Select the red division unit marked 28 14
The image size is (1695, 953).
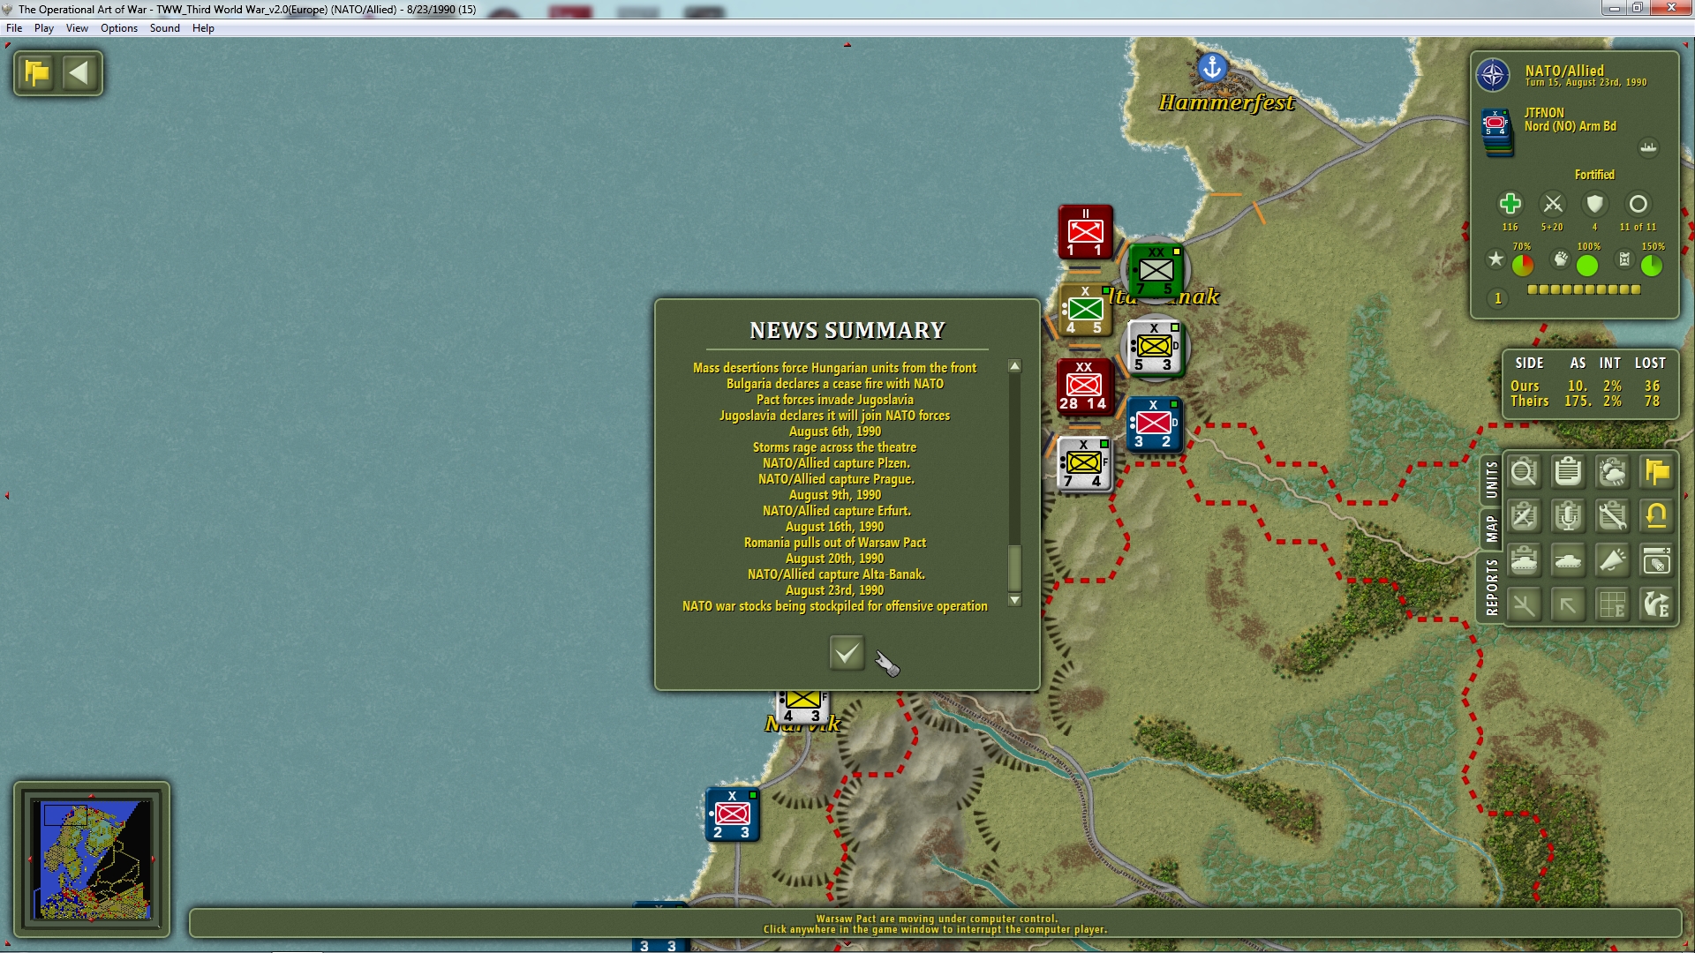1084,386
